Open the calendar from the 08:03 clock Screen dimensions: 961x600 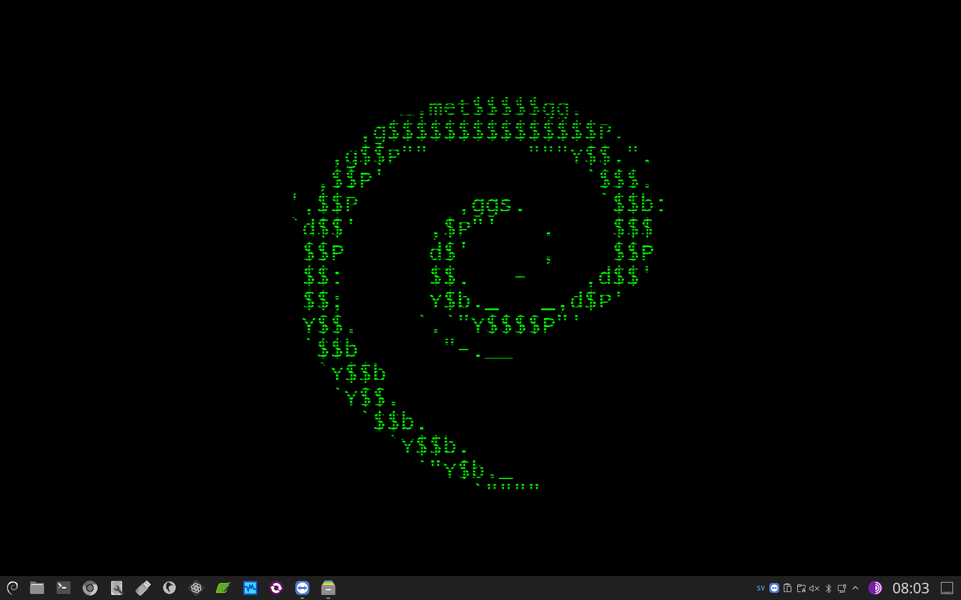[x=910, y=588]
